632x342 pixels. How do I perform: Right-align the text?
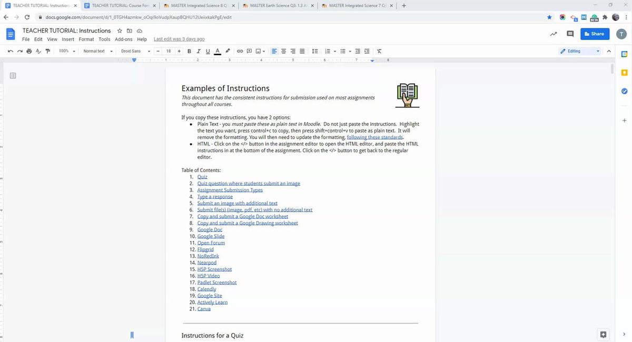tap(293, 51)
